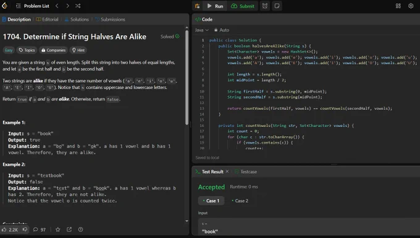Click the Auto lock indicator

click(x=222, y=30)
